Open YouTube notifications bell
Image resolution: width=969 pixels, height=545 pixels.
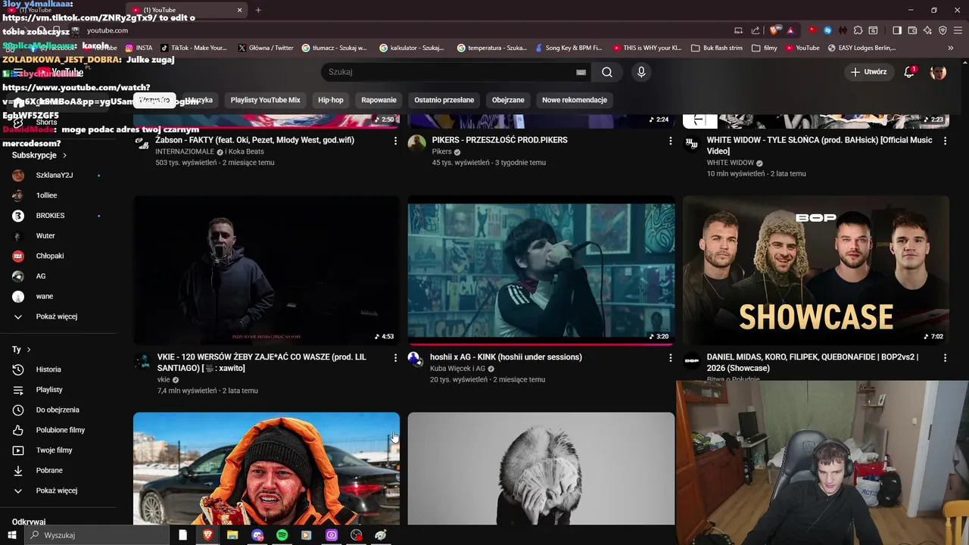pyautogui.click(x=910, y=72)
